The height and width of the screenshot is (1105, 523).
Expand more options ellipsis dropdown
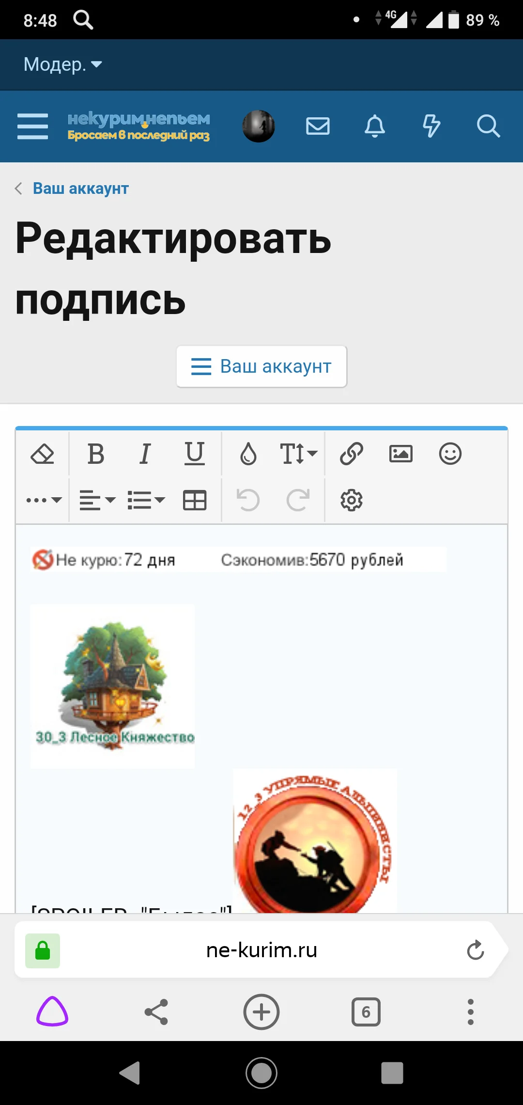(x=44, y=500)
